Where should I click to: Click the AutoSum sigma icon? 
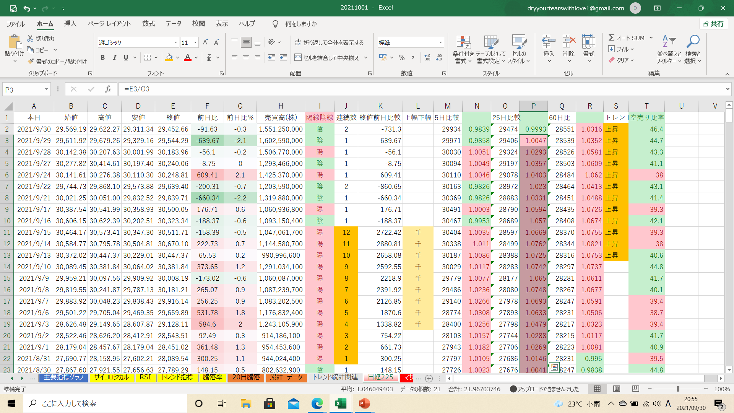tap(612, 38)
